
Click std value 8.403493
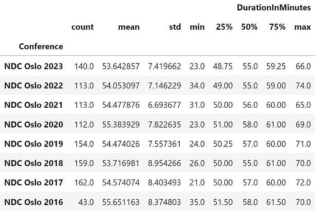pos(164,183)
